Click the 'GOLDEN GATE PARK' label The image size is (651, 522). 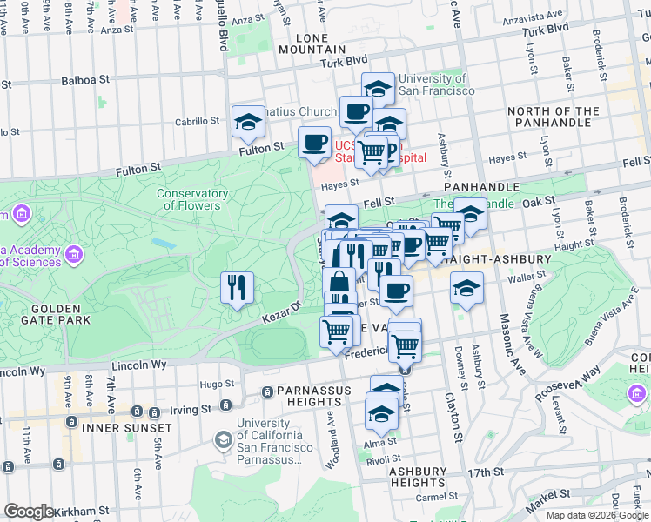[x=56, y=315]
